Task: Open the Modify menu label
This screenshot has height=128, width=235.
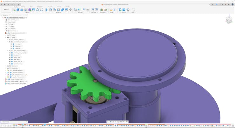Action: [x=58, y=12]
